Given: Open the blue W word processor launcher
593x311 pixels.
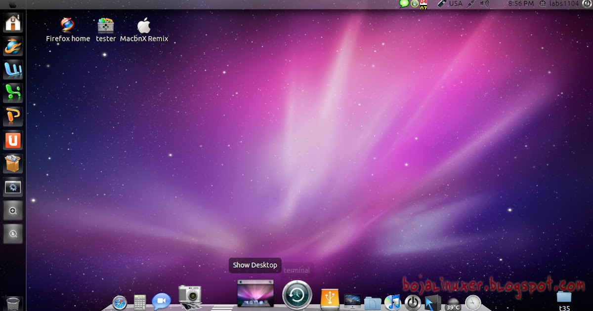Looking at the screenshot, I should click(13, 70).
